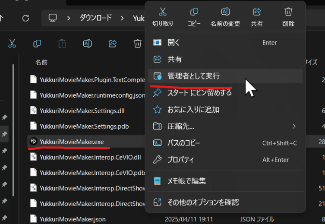The width and height of the screenshot is (325, 224).
Task: Click the PC monitor icon in address bar
Action: [53, 18]
